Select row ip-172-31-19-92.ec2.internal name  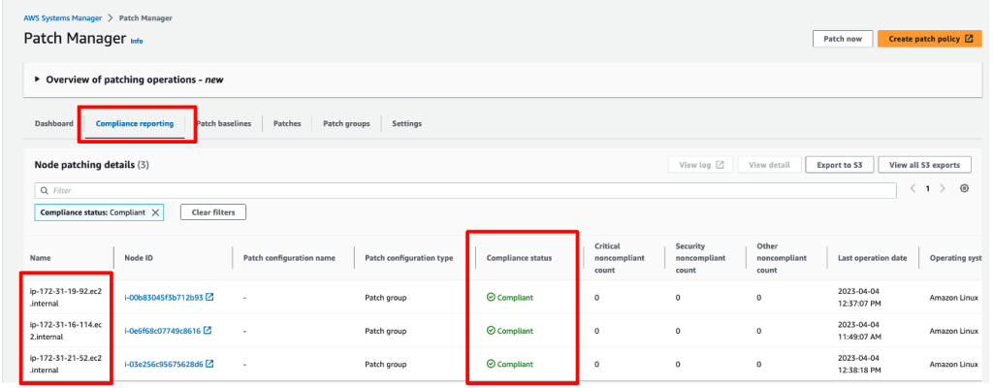click(66, 297)
